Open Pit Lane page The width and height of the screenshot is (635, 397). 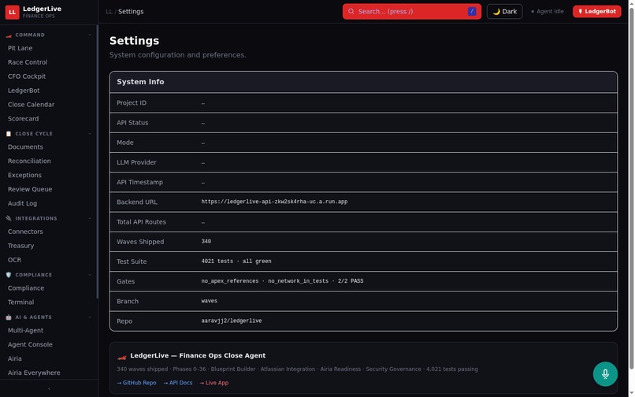tap(20, 48)
